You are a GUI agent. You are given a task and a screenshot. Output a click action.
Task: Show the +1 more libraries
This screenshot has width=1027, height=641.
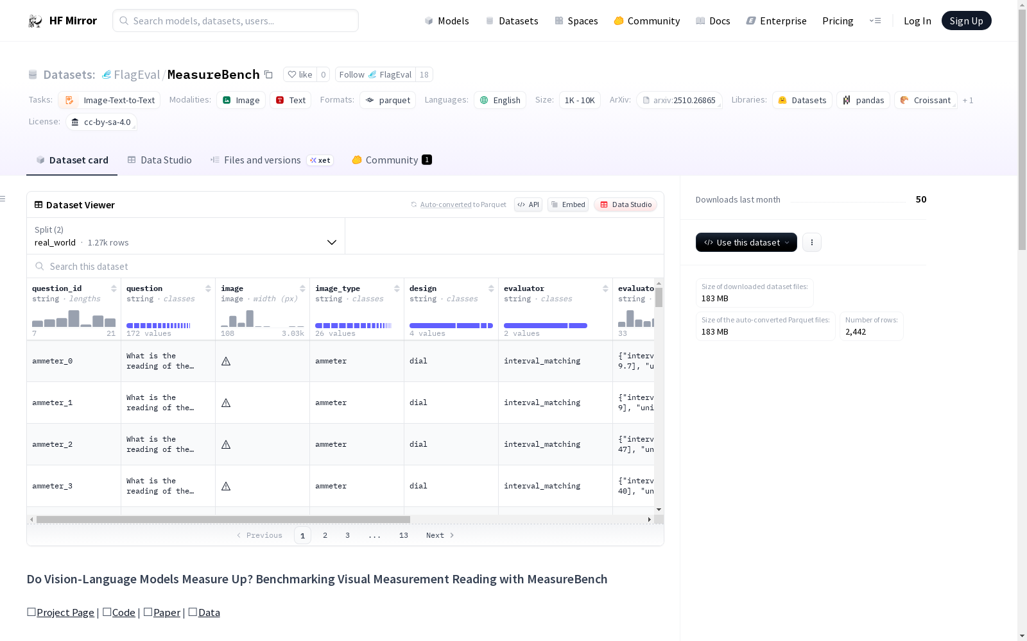coord(968,100)
